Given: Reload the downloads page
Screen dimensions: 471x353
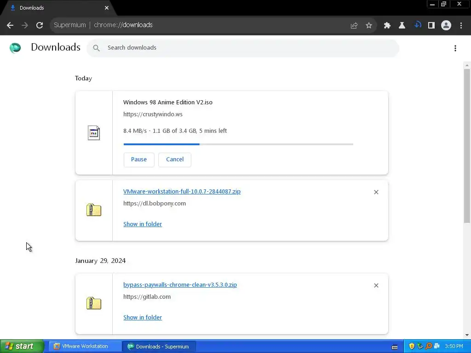Looking at the screenshot, I should pyautogui.click(x=40, y=25).
